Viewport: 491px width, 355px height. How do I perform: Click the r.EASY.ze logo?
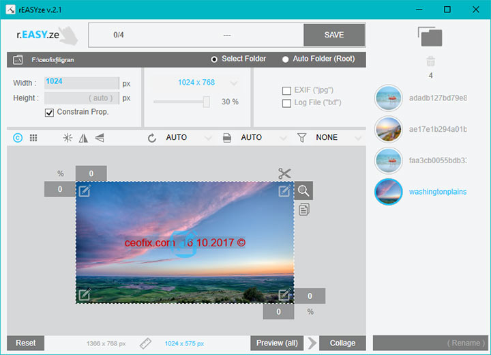click(46, 35)
